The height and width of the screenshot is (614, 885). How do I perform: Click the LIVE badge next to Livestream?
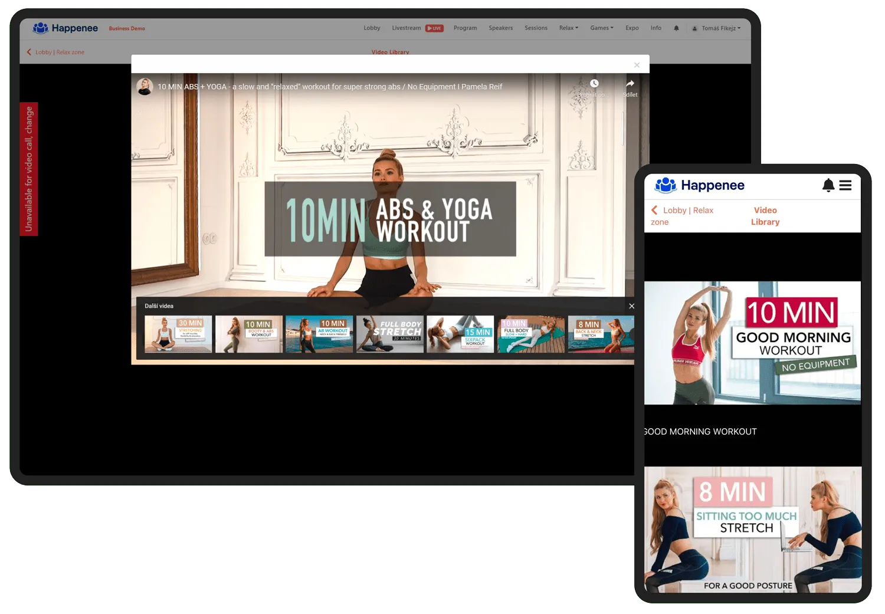[434, 28]
